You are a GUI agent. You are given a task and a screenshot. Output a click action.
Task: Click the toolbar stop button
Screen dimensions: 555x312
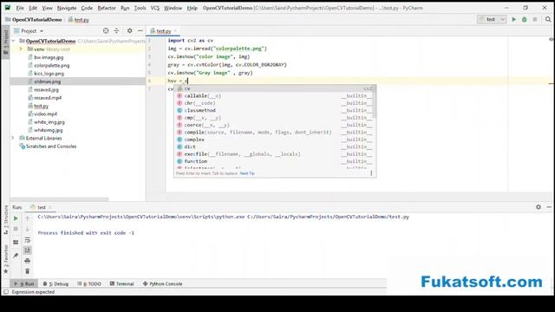click(535, 19)
